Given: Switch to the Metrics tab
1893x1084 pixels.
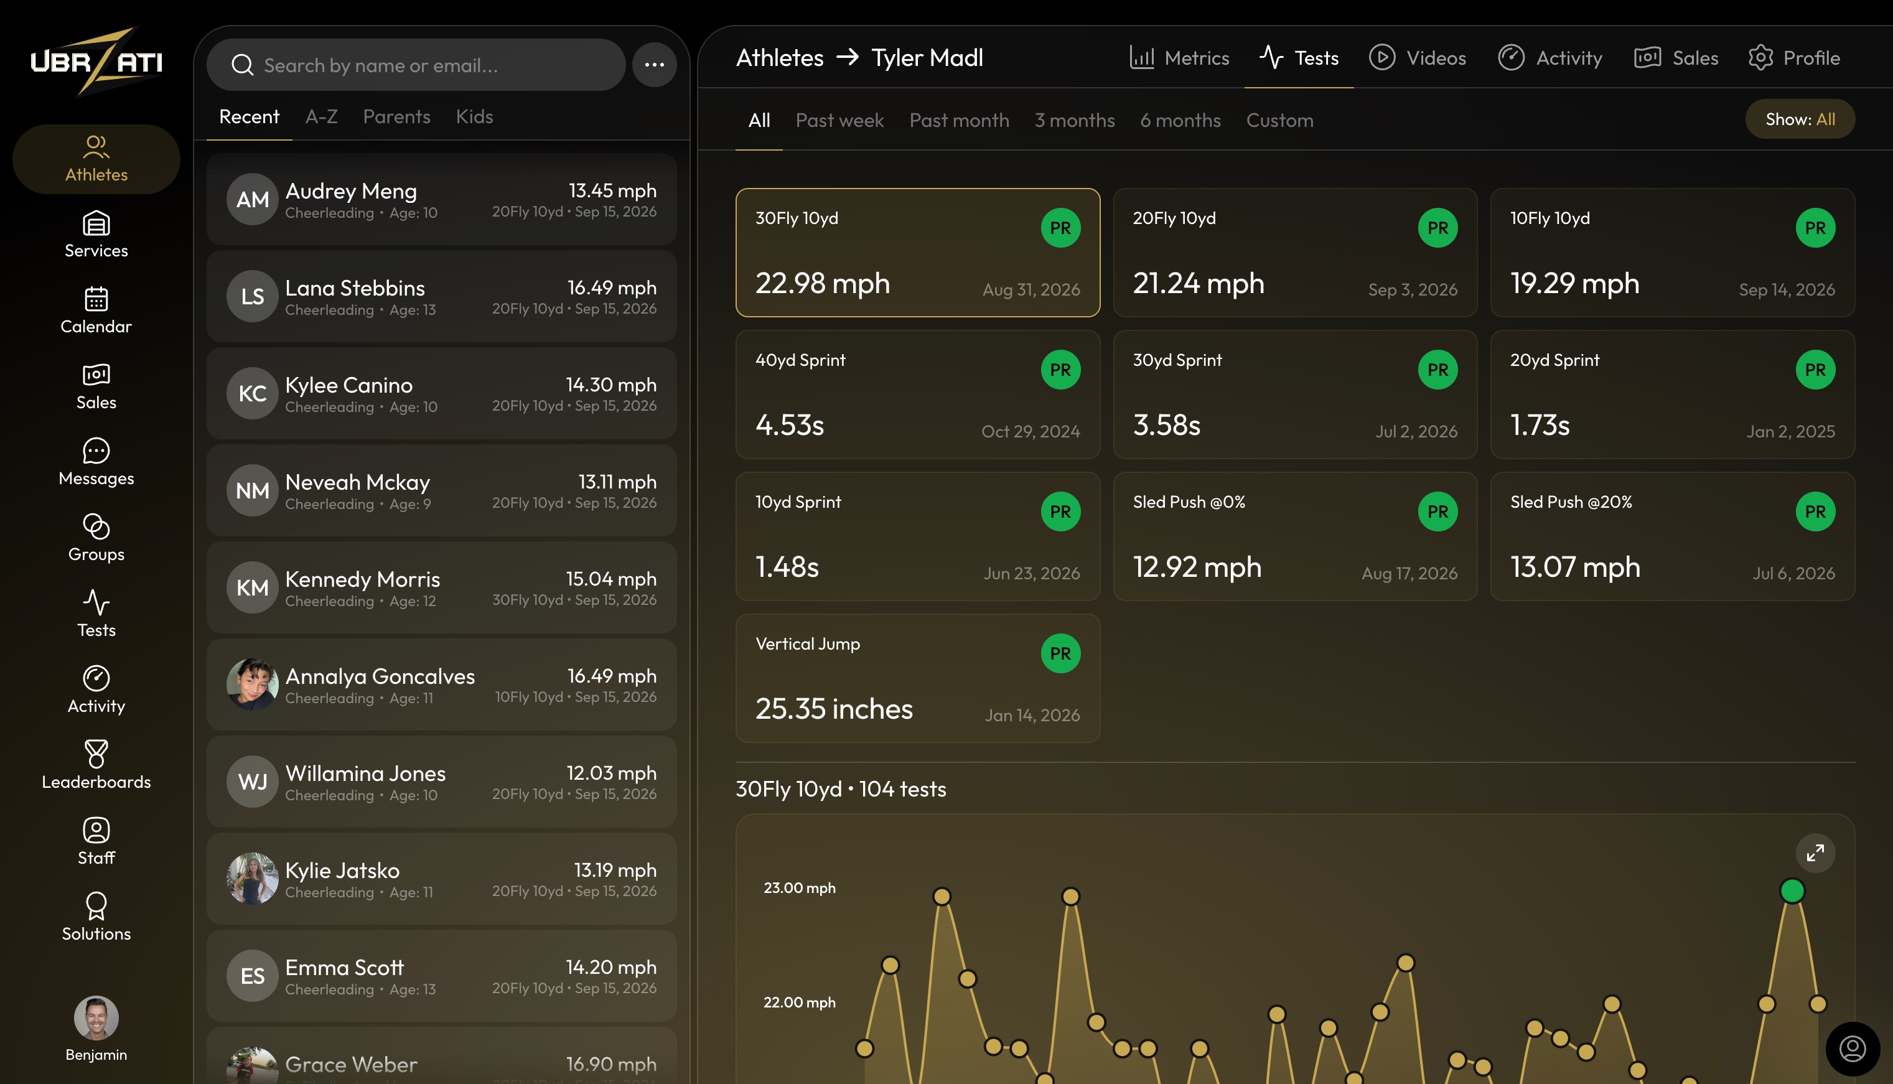Looking at the screenshot, I should click(x=1179, y=57).
